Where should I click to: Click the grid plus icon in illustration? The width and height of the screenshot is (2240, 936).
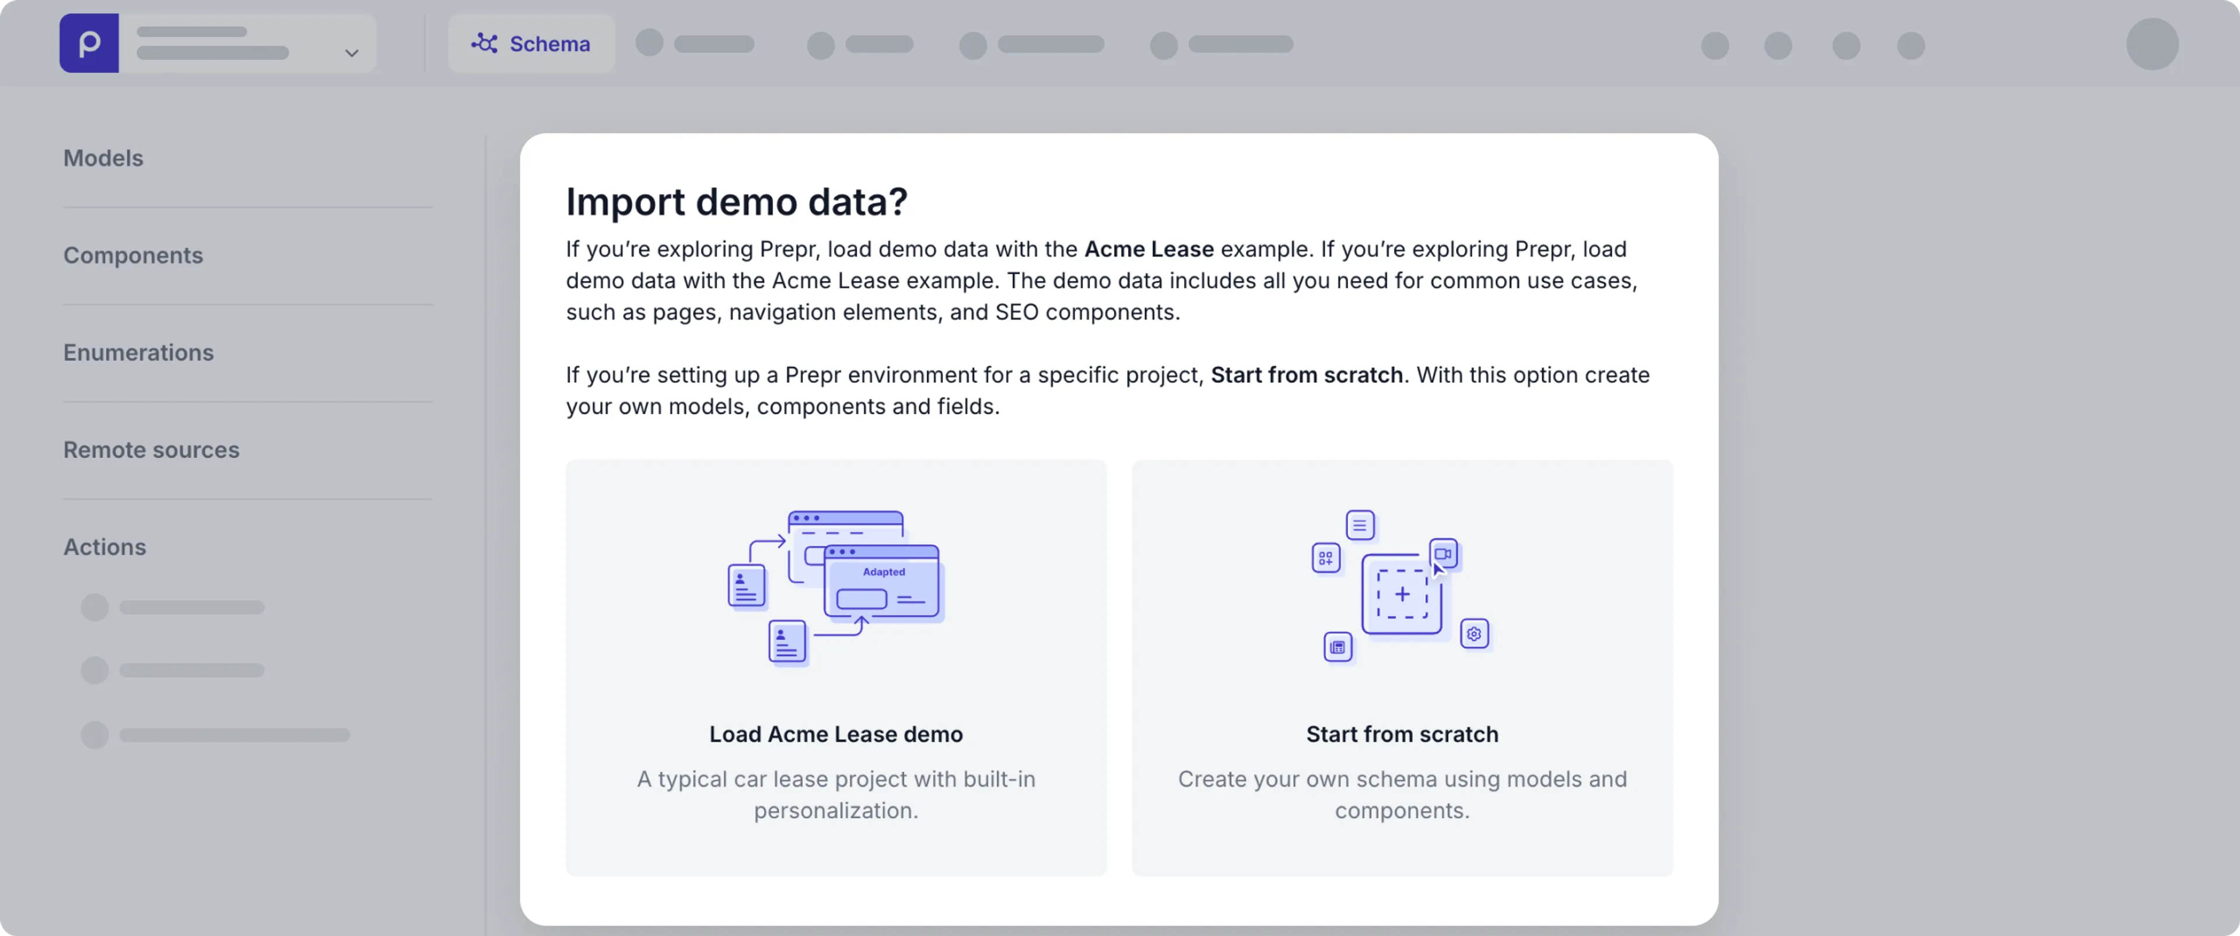pos(1325,558)
